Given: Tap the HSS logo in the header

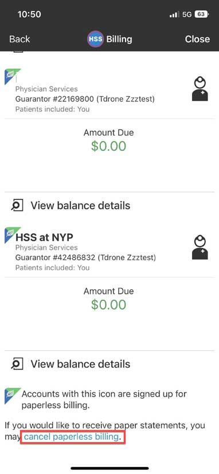Looking at the screenshot, I should pos(96,40).
